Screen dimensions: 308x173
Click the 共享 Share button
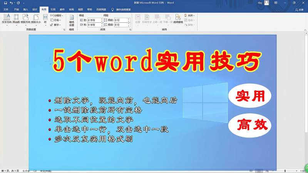coord(299,10)
